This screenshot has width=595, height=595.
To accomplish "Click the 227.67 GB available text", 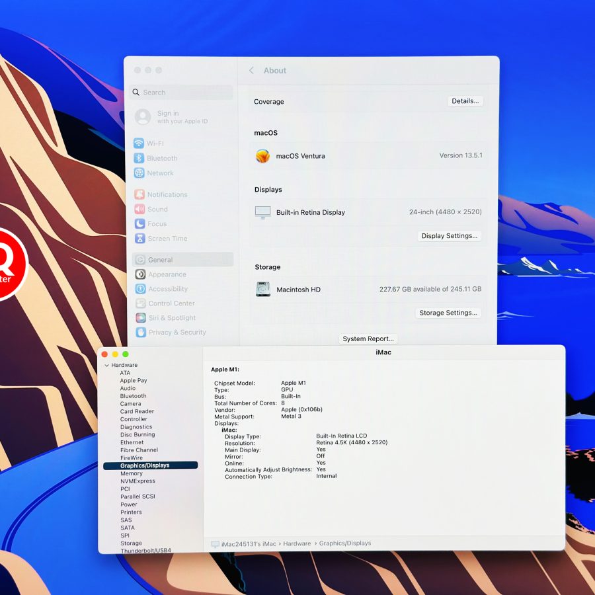I will pyautogui.click(x=430, y=289).
